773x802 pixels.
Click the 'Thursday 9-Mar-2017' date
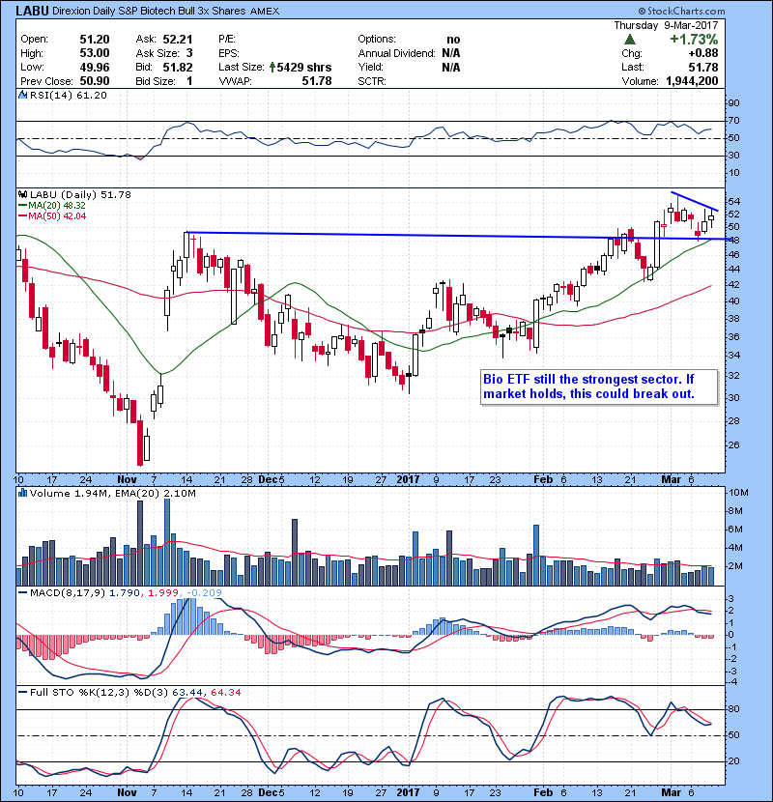click(666, 25)
